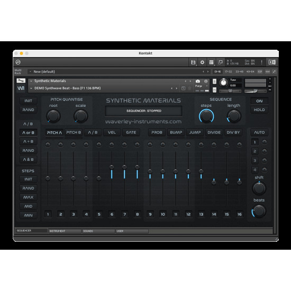The height and width of the screenshot is (291, 291).
Task: Enable AUTO mode button
Action: point(259,132)
